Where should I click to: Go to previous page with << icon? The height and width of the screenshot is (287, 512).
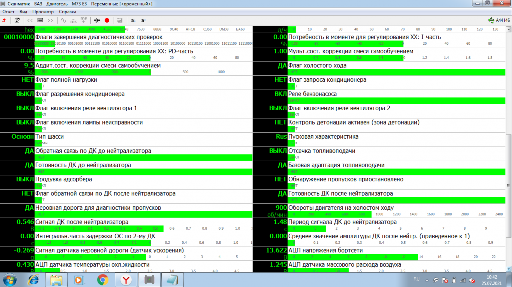(30, 20)
